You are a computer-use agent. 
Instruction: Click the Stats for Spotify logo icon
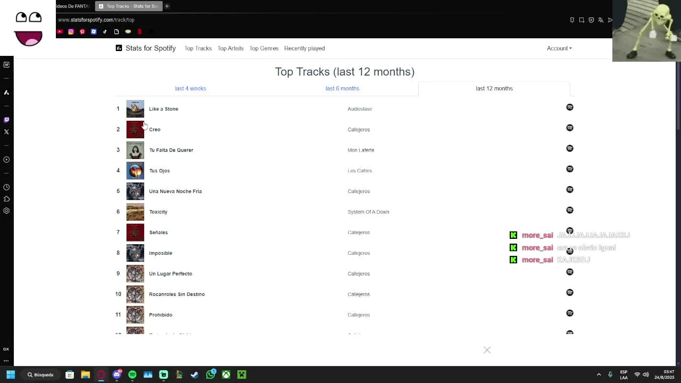pos(119,48)
